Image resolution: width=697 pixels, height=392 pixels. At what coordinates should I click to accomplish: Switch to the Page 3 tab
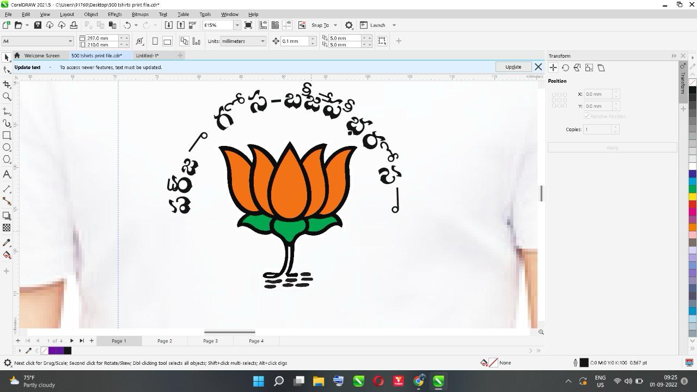click(210, 341)
